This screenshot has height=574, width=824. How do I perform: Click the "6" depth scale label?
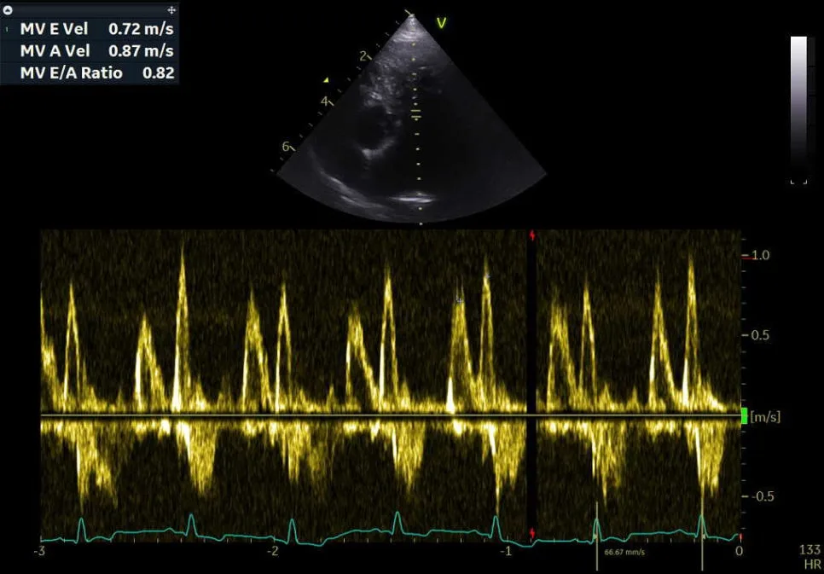286,147
